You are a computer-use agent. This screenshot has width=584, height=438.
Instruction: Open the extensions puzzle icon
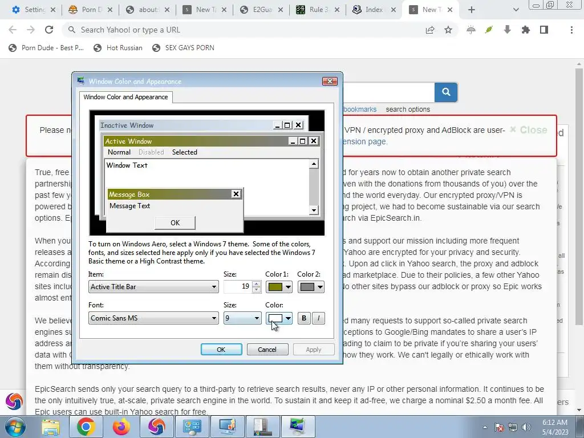[x=525, y=30]
